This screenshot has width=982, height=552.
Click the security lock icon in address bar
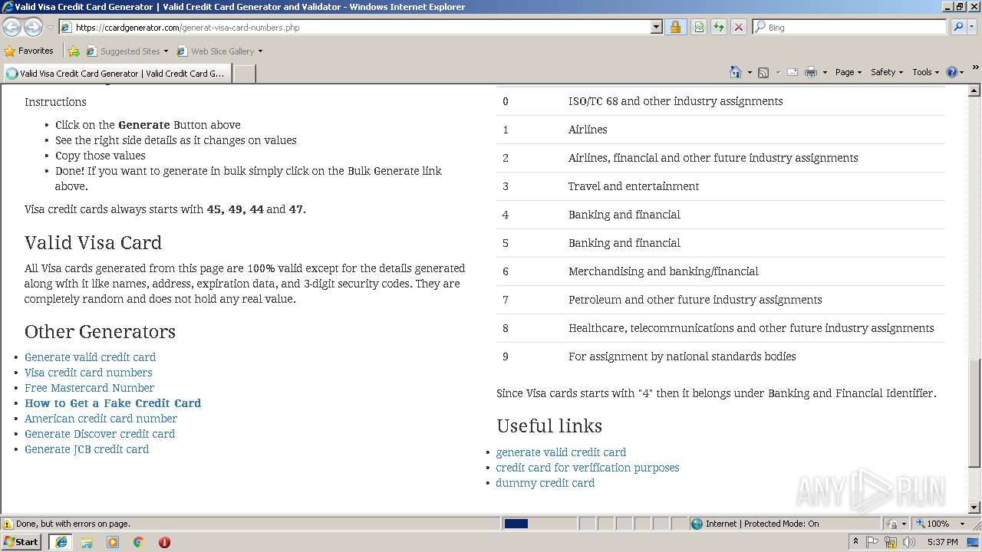pos(675,27)
